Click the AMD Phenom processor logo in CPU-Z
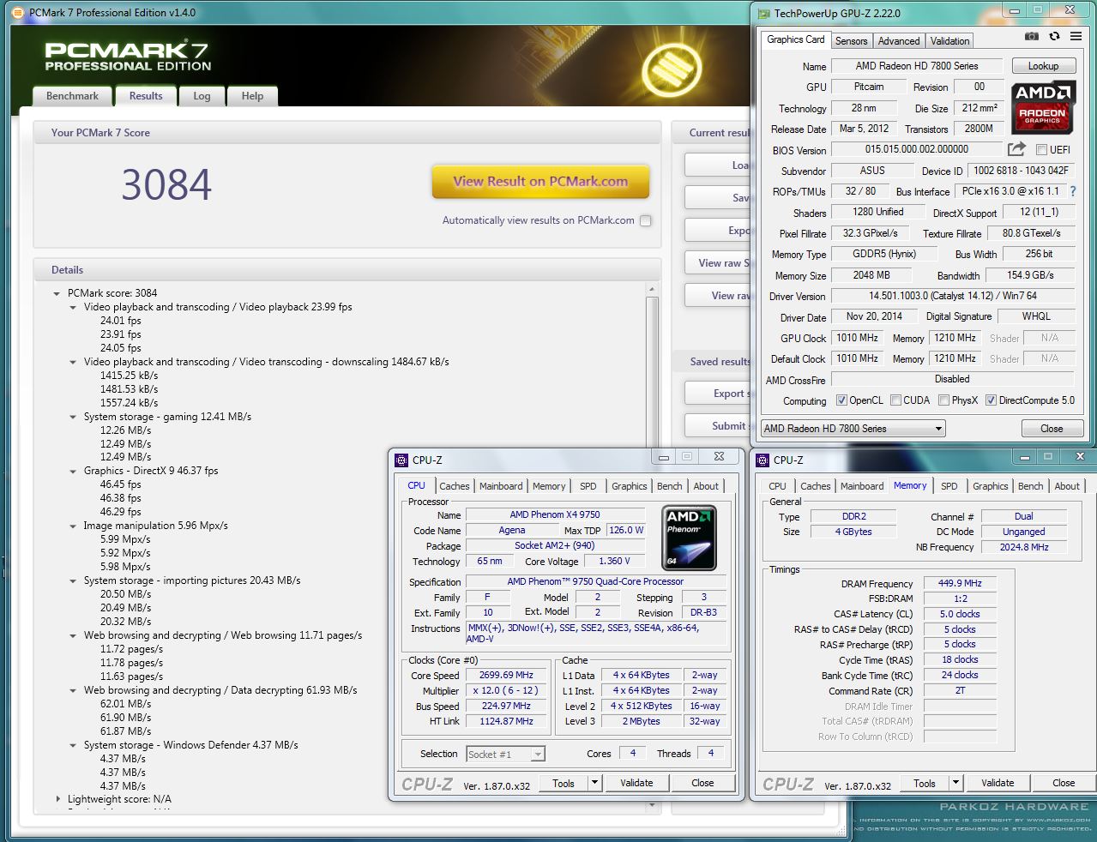 689,538
